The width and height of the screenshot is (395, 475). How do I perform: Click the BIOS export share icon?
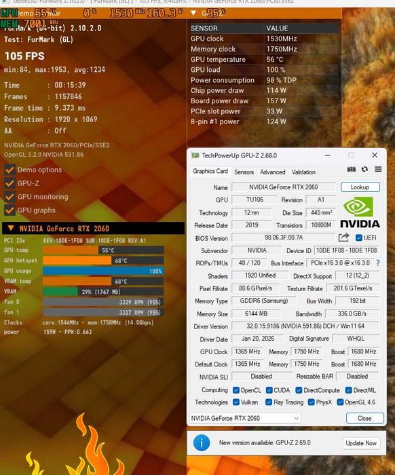344,237
